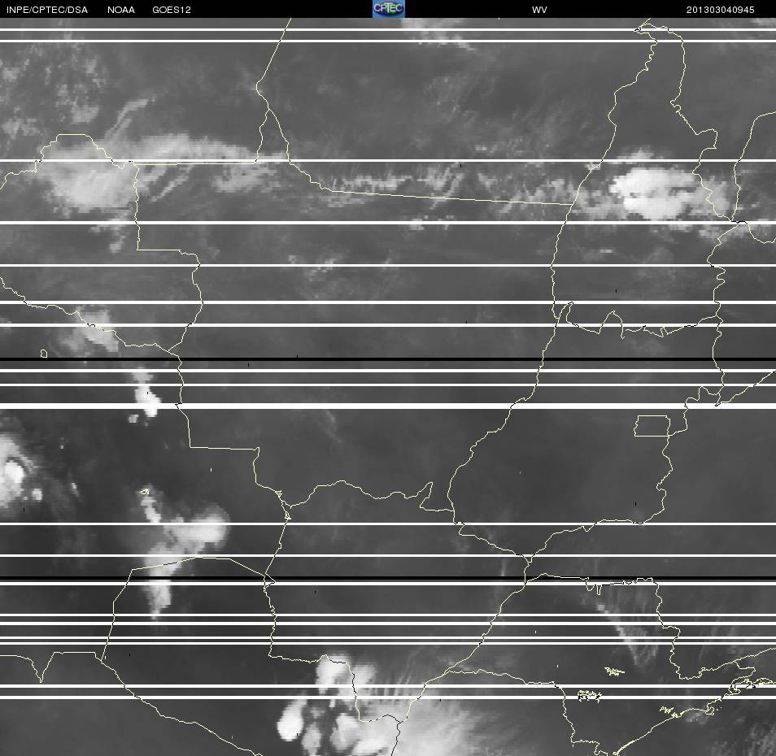Click the NOAA text in the header
The height and width of the screenshot is (756, 776).
(x=120, y=10)
